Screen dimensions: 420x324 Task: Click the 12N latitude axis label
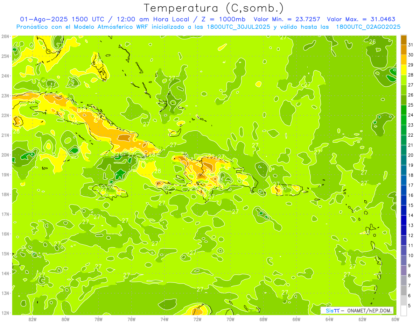coord(5,313)
